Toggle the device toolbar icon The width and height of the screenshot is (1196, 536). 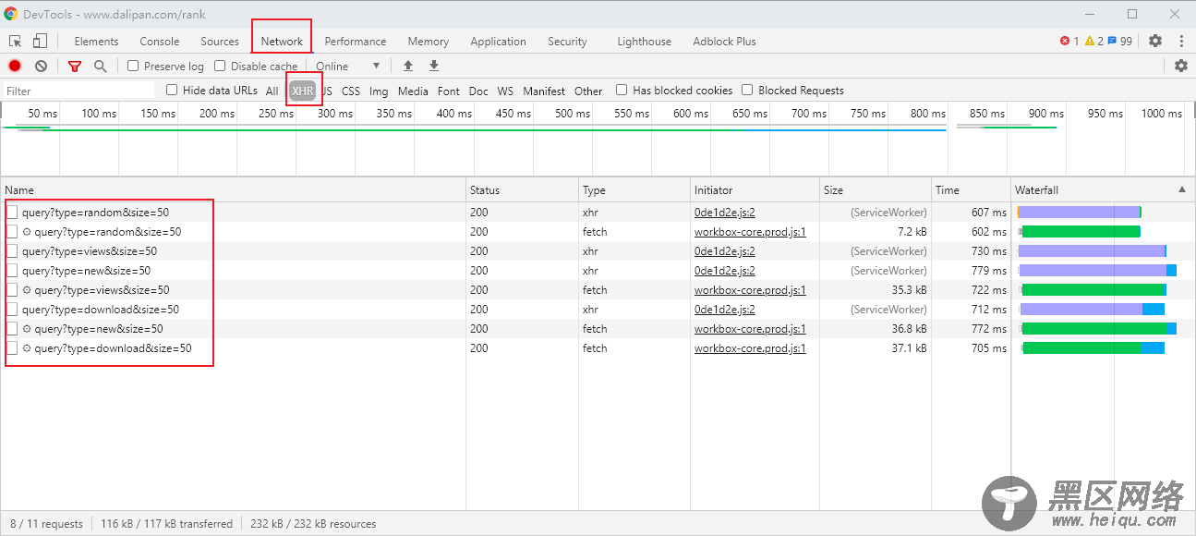[x=40, y=41]
